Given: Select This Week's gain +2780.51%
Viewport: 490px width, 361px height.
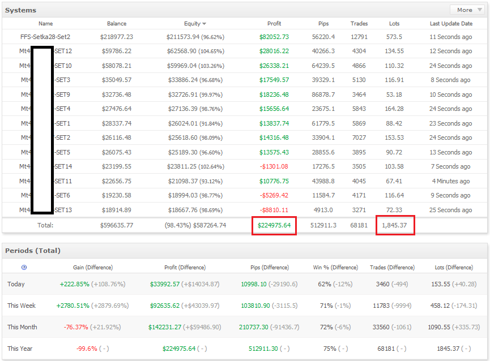Looking at the screenshot, I should pos(73,306).
